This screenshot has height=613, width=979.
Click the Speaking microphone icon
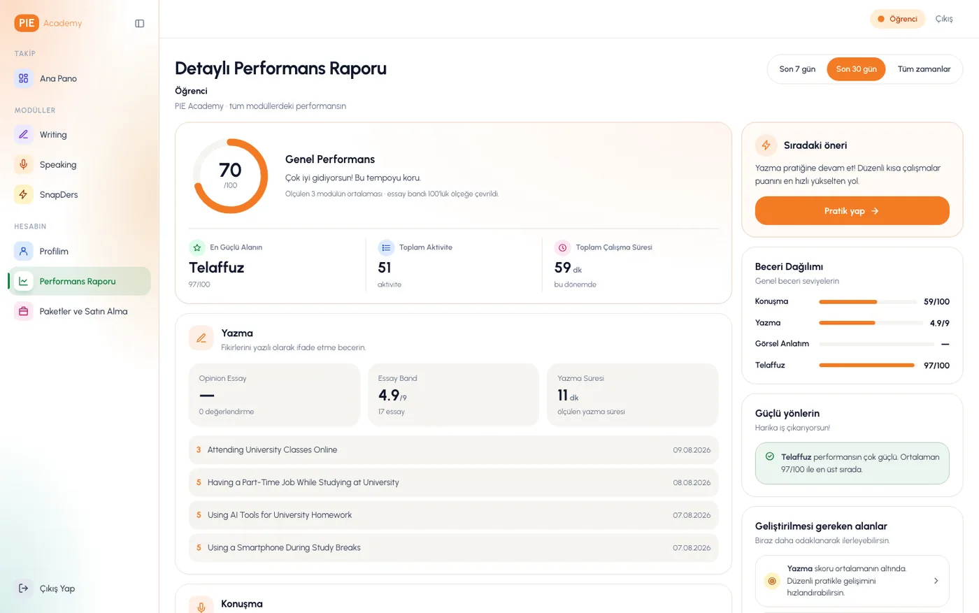24,164
